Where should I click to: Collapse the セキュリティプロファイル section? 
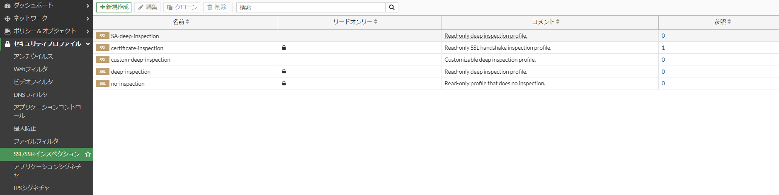pos(88,44)
